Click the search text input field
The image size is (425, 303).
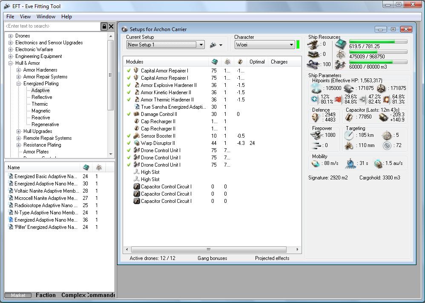point(52,26)
